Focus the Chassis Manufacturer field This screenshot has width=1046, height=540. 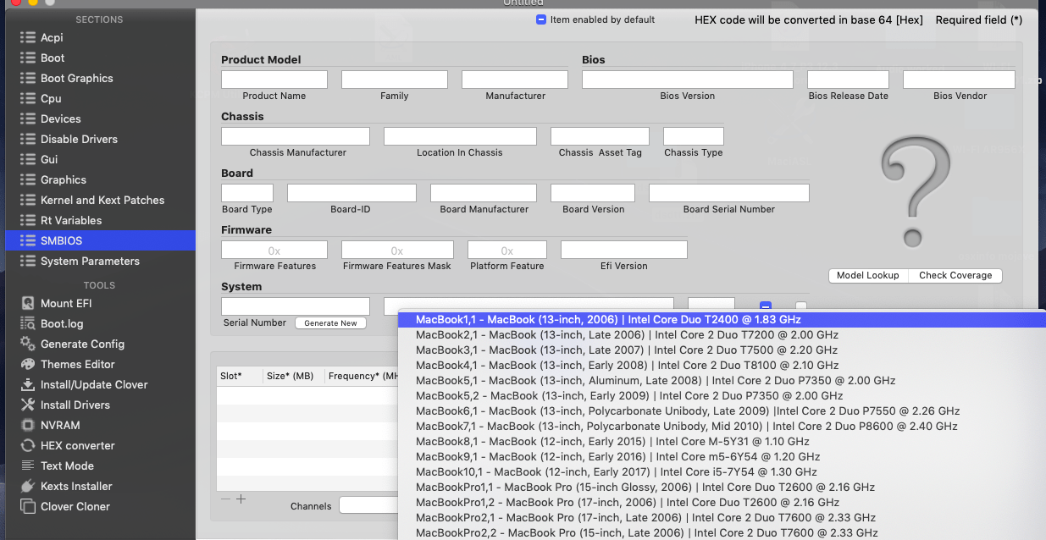pos(296,136)
